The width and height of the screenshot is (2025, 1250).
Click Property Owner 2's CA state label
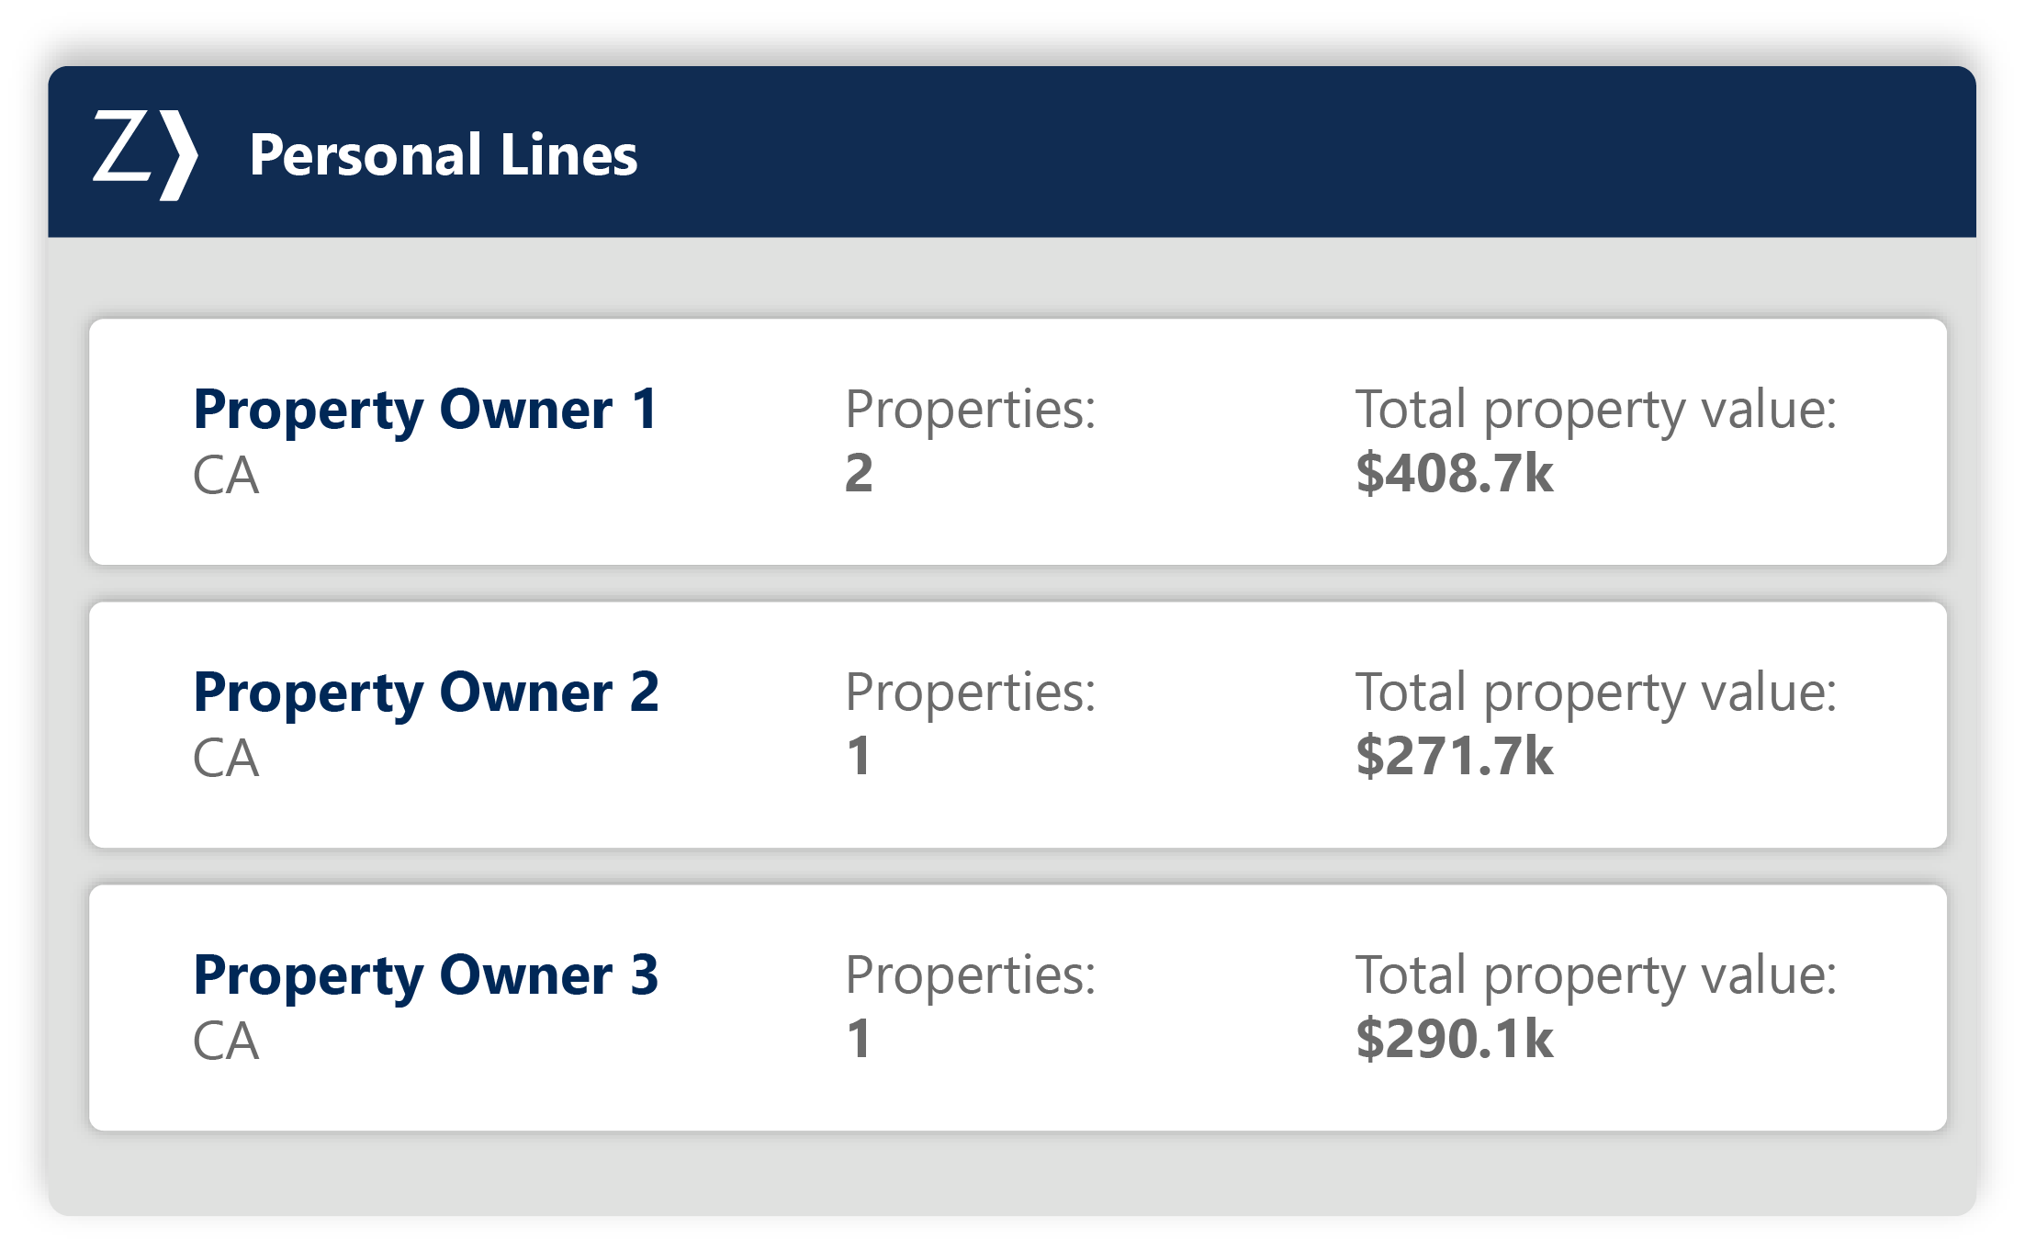click(x=226, y=759)
